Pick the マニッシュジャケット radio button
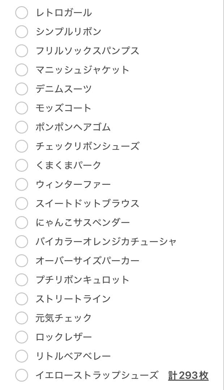 [x=21, y=70]
